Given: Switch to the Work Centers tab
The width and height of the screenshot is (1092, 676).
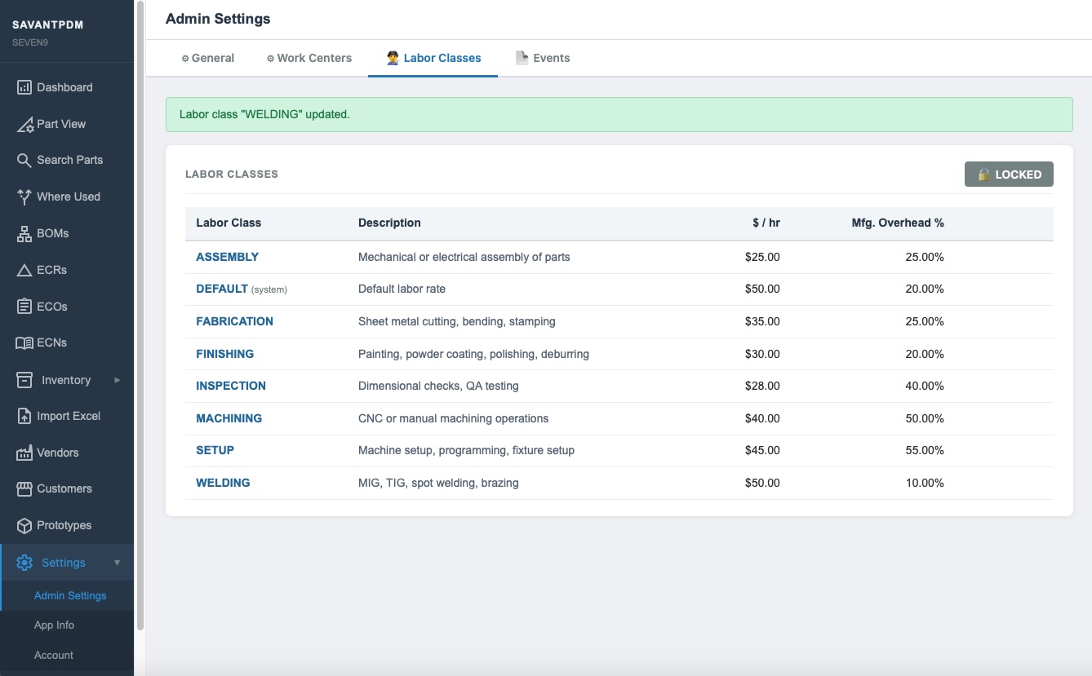Looking at the screenshot, I should click(x=309, y=58).
